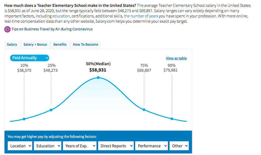Open the Education dropdown
This screenshot has height=155, width=261.
(x=48, y=145)
